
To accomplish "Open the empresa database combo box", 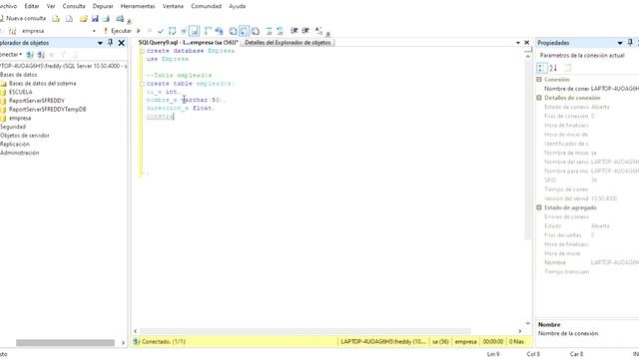I will (58, 31).
